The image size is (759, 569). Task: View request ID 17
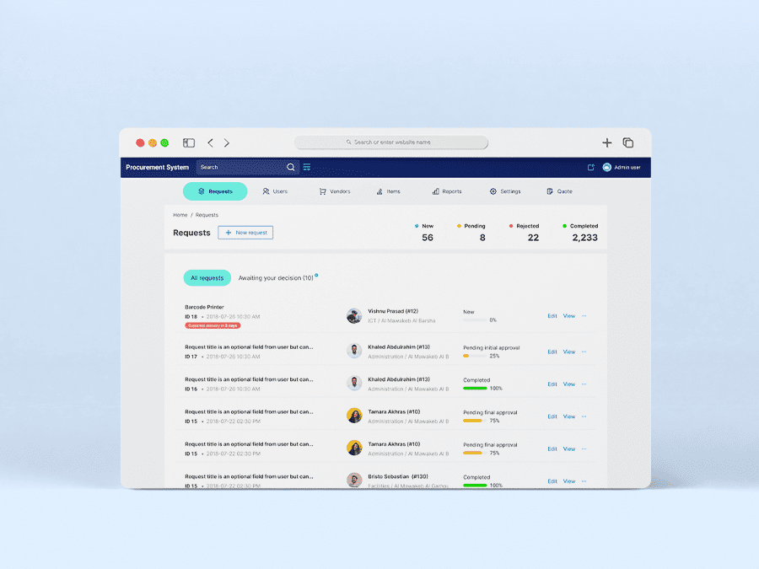click(x=568, y=352)
